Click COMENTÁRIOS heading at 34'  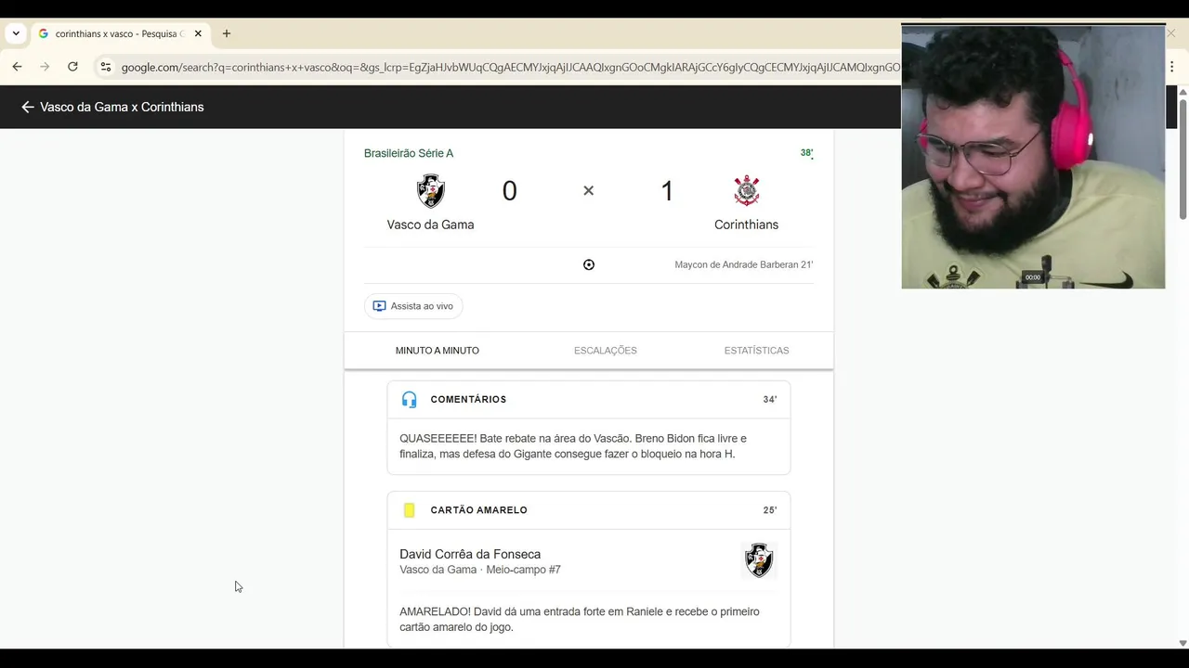point(468,399)
